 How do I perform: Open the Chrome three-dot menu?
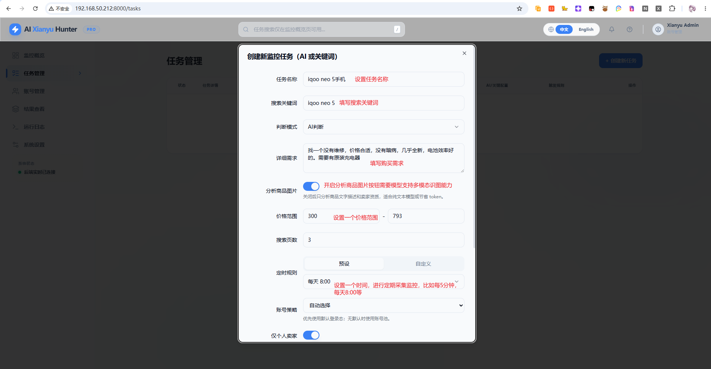click(x=705, y=9)
